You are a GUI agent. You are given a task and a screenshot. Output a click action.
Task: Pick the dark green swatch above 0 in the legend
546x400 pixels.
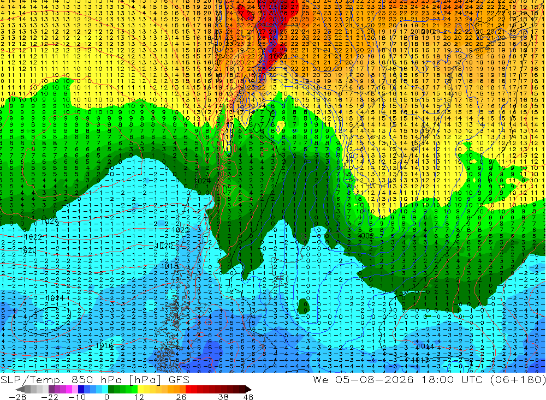(x=111, y=389)
